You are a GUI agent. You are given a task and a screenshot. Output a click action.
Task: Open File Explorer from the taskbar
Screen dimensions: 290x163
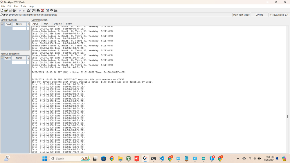(120, 159)
